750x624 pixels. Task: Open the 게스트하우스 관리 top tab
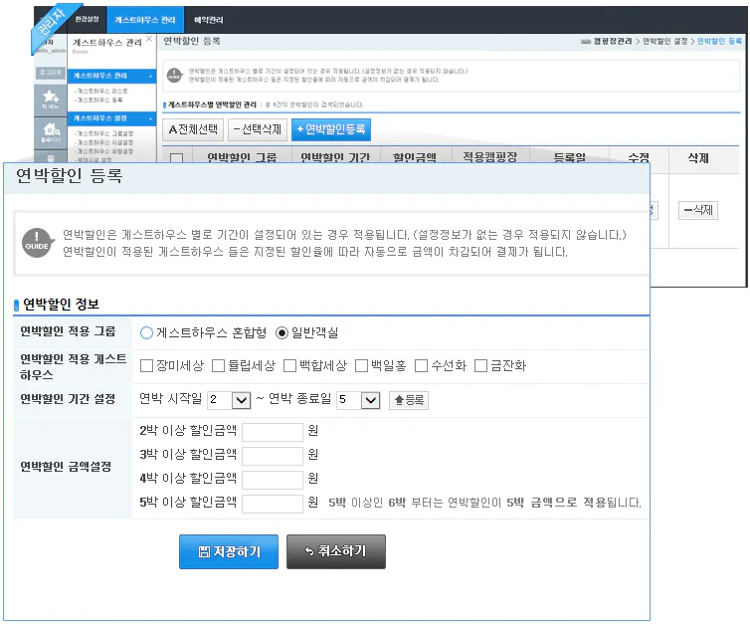pyautogui.click(x=145, y=20)
